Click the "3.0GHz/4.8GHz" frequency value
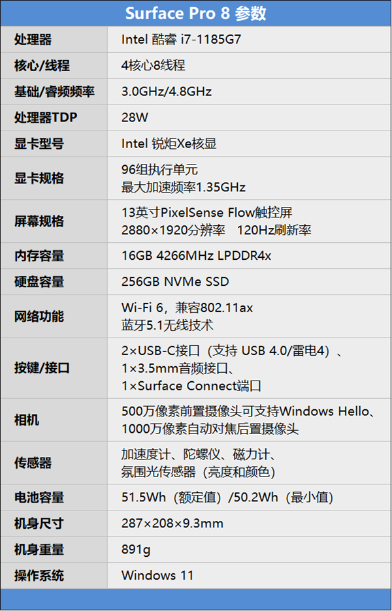 [166, 92]
